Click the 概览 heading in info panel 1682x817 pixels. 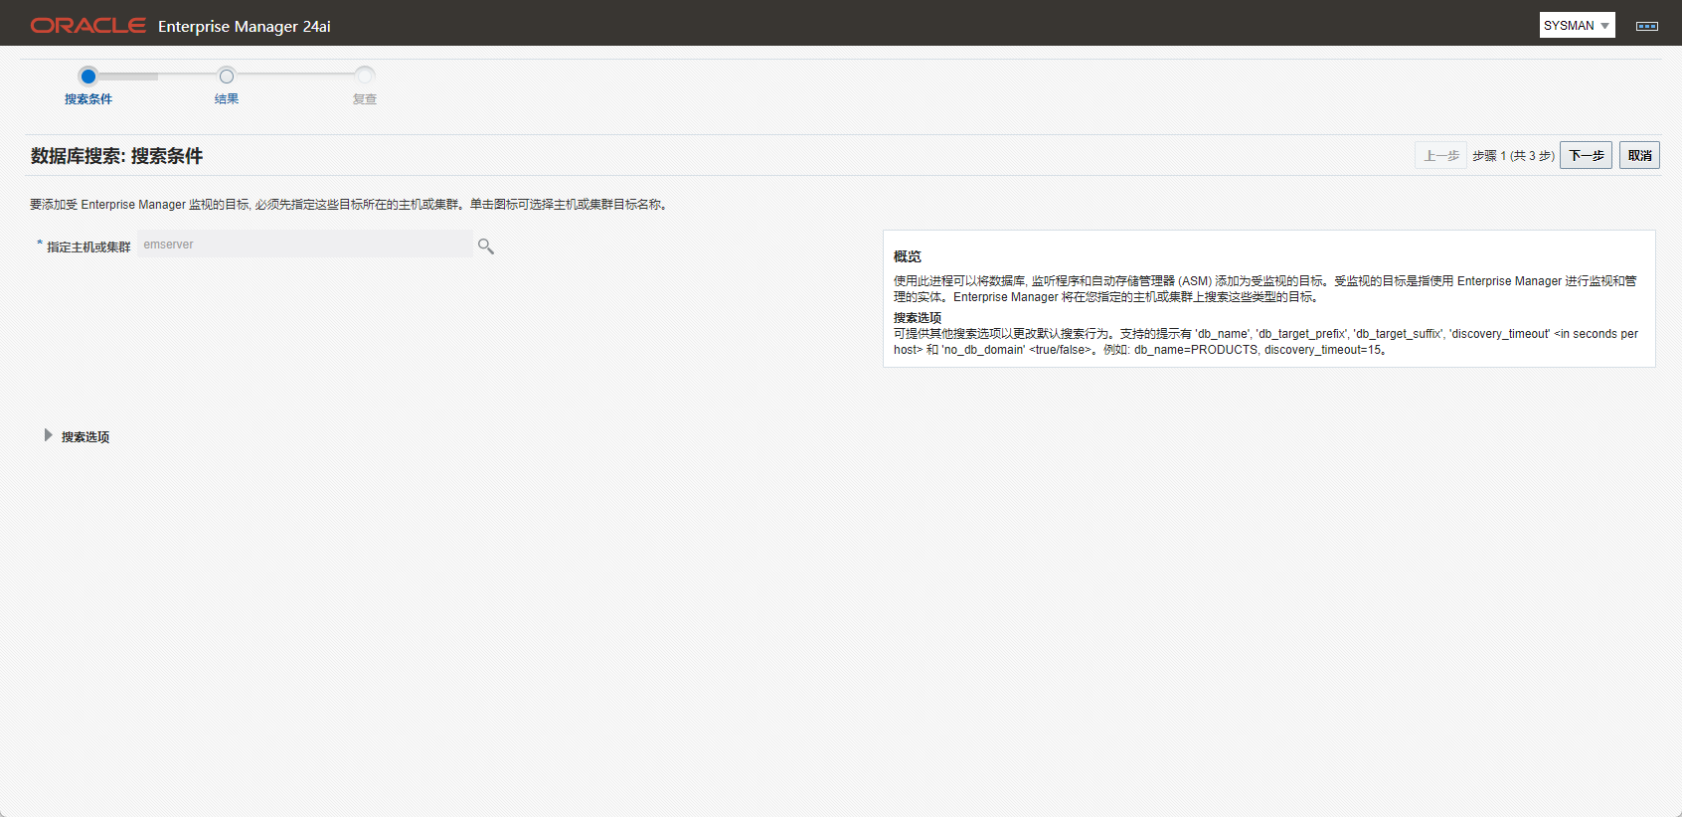[908, 256]
